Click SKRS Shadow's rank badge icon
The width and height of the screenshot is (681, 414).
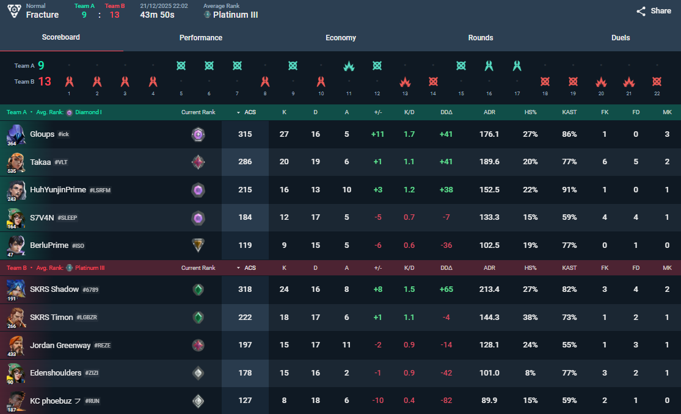coord(198,289)
